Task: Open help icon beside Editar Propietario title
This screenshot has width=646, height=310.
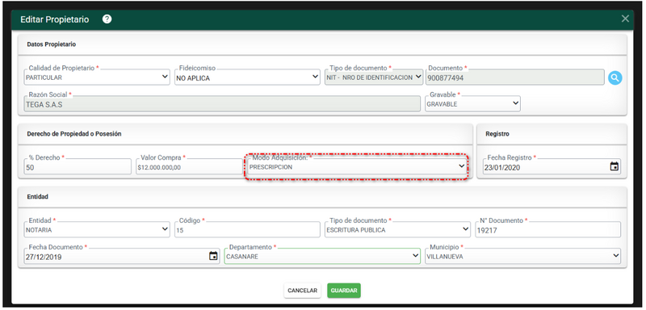Action: point(107,19)
